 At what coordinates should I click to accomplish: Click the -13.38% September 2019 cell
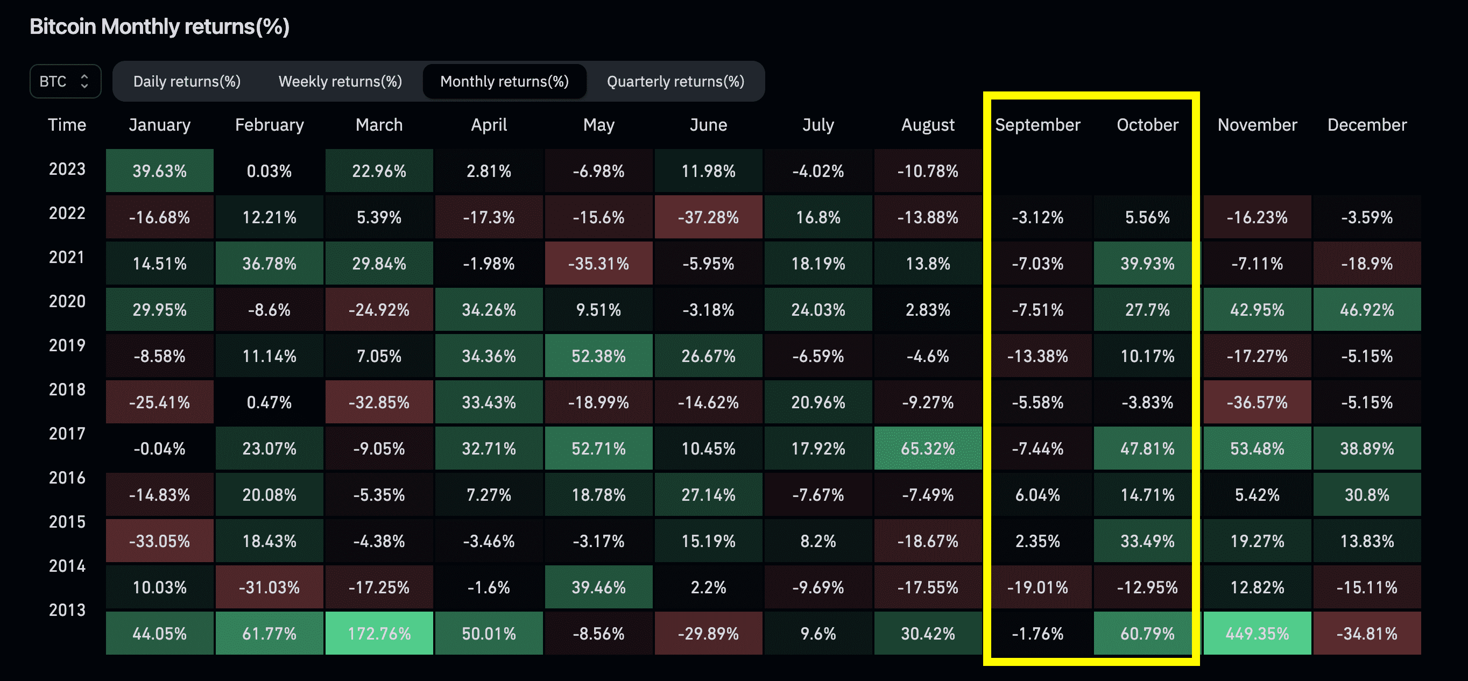[x=1038, y=356]
